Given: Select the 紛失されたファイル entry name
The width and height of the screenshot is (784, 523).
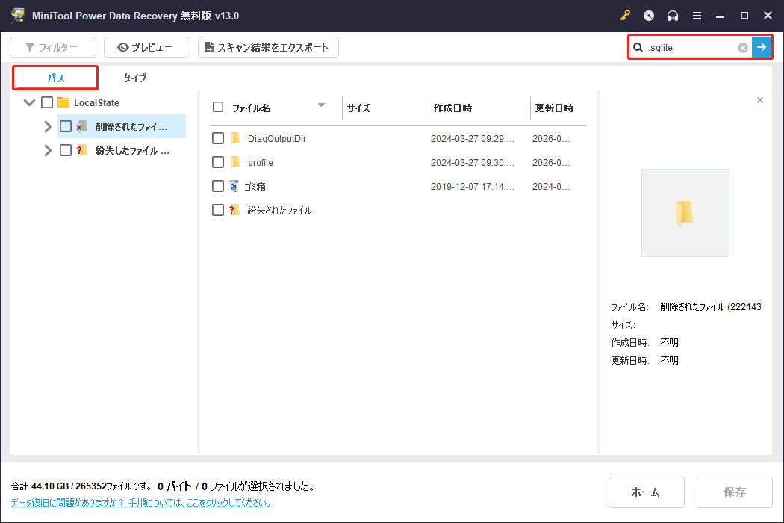Looking at the screenshot, I should 279,211.
